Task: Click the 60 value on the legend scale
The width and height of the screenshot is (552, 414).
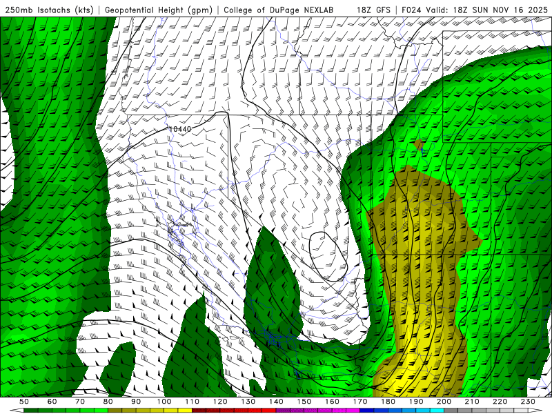Action: [52, 402]
